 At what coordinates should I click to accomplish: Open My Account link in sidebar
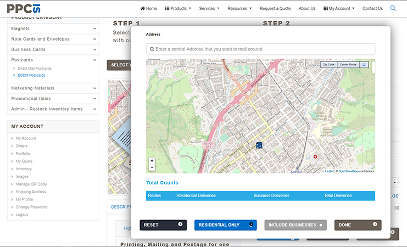coord(26,138)
